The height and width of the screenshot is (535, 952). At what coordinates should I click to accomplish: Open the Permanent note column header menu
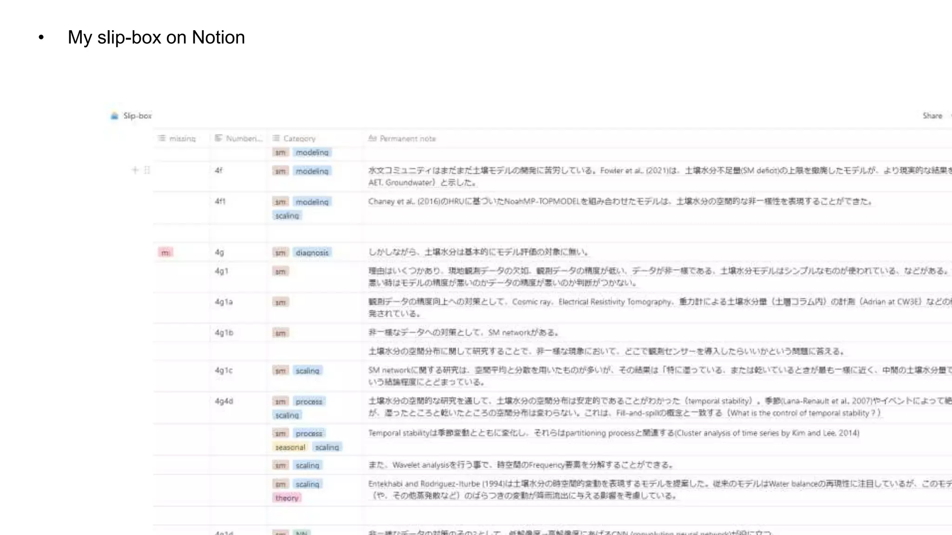point(408,138)
